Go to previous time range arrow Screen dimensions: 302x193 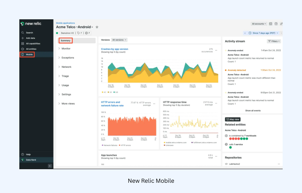click(245, 33)
